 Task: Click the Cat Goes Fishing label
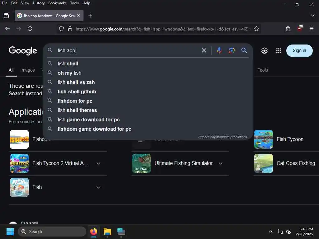point(296,163)
